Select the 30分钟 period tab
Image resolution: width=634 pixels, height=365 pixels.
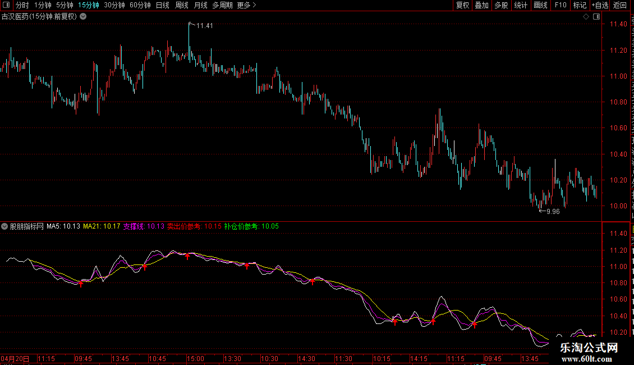[114, 5]
